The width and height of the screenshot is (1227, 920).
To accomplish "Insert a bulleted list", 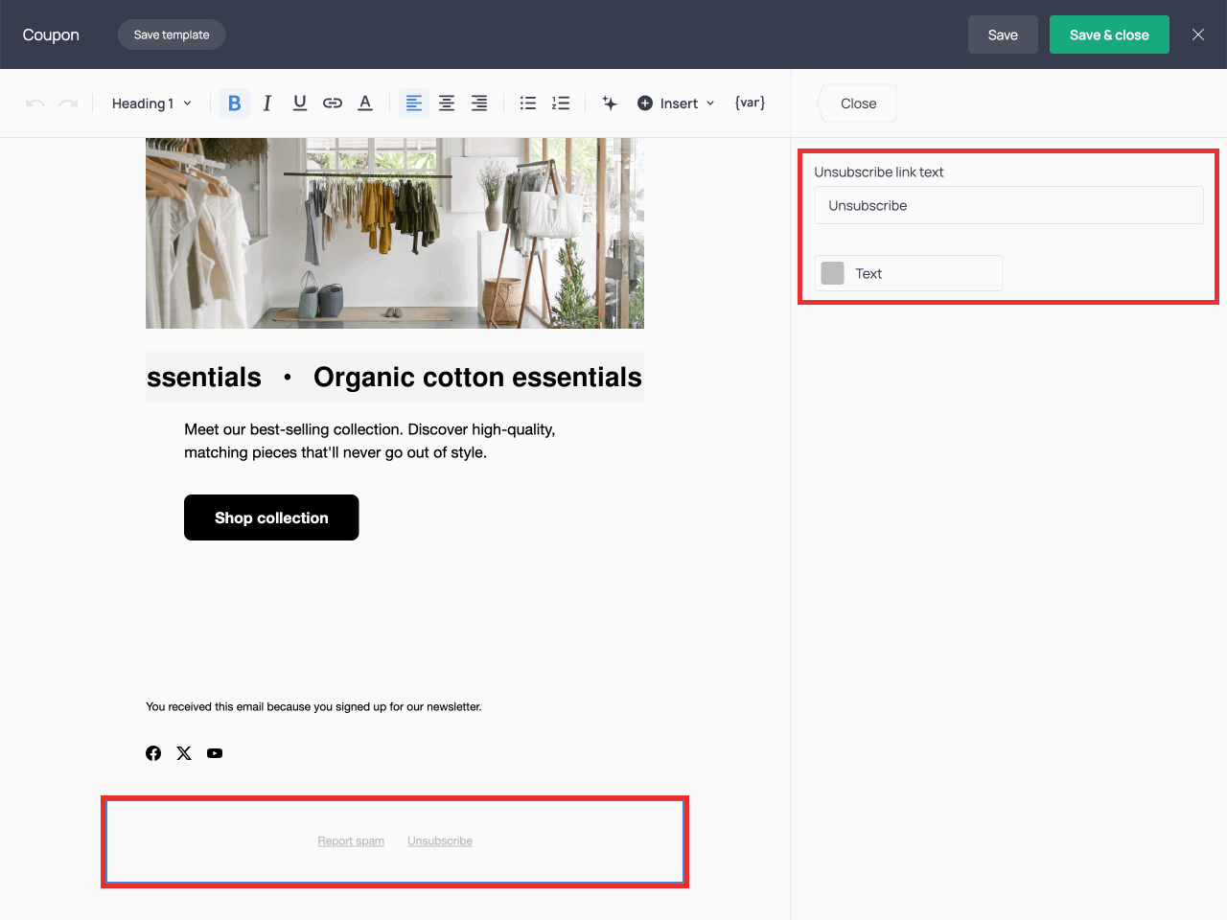I will click(528, 103).
